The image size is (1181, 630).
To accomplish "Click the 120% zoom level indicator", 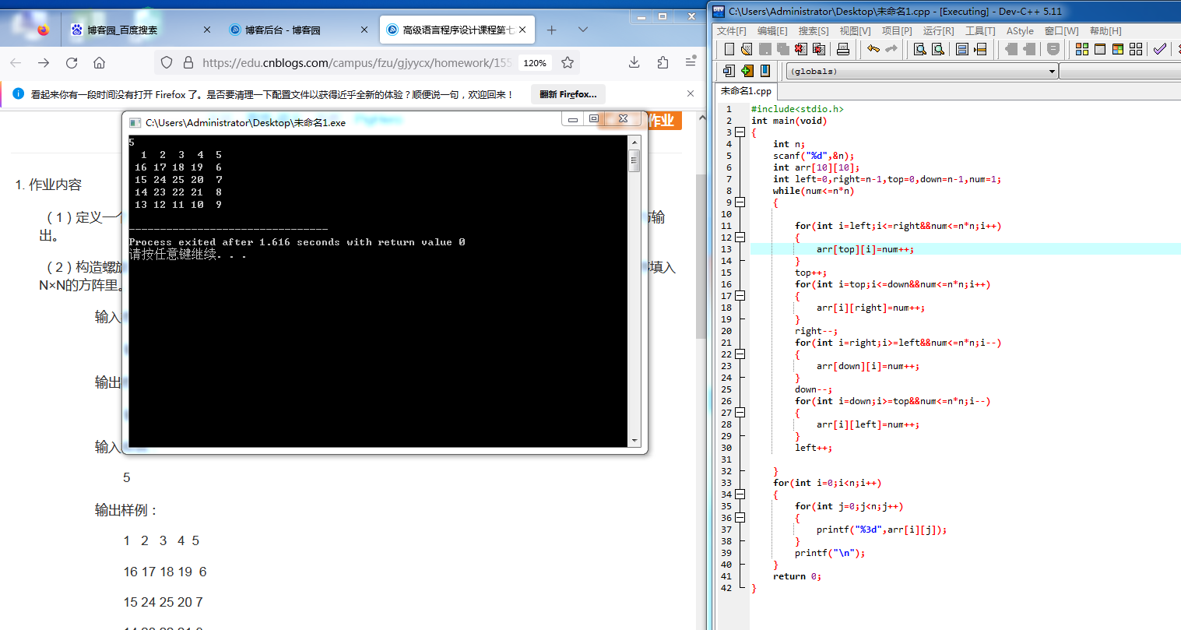I will click(535, 63).
